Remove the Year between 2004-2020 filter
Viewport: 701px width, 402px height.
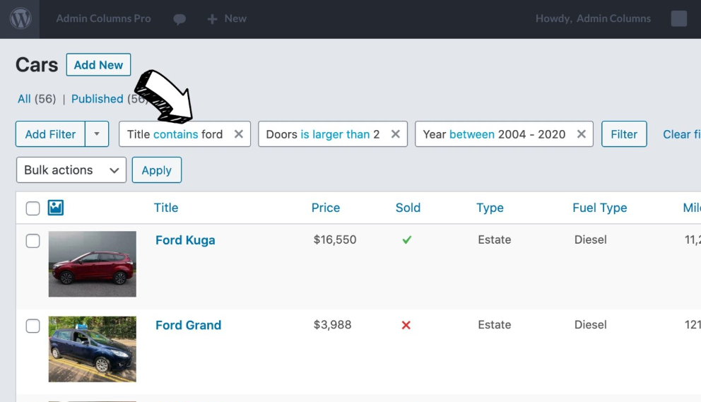click(581, 134)
